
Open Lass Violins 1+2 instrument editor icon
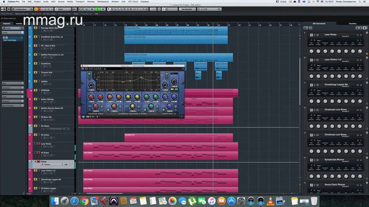coord(311,60)
